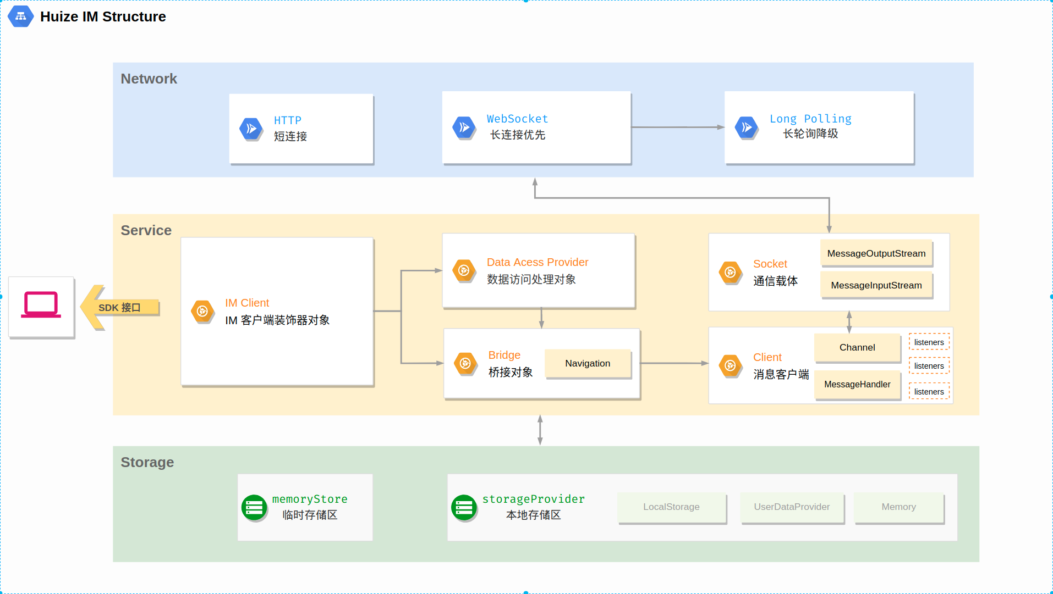Click the LocalStorage box

coord(671,507)
